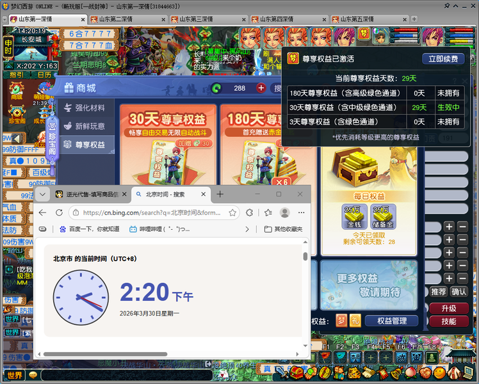Open browser extensions puzzle icon
This screenshot has width=479, height=384.
249,212
